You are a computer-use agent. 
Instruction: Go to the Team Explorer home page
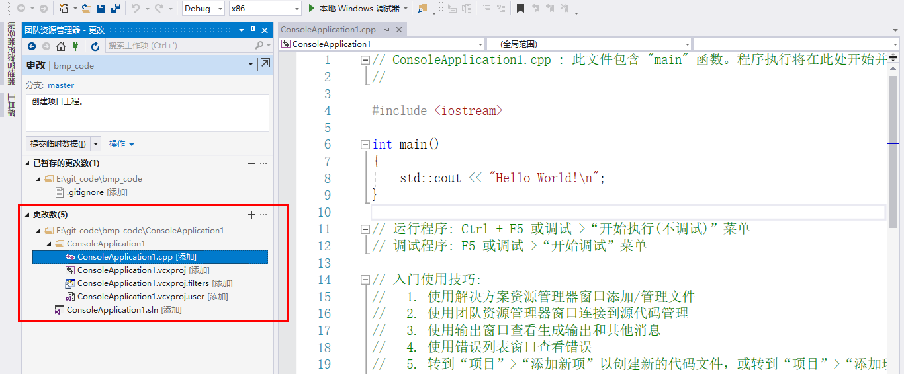pyautogui.click(x=61, y=46)
